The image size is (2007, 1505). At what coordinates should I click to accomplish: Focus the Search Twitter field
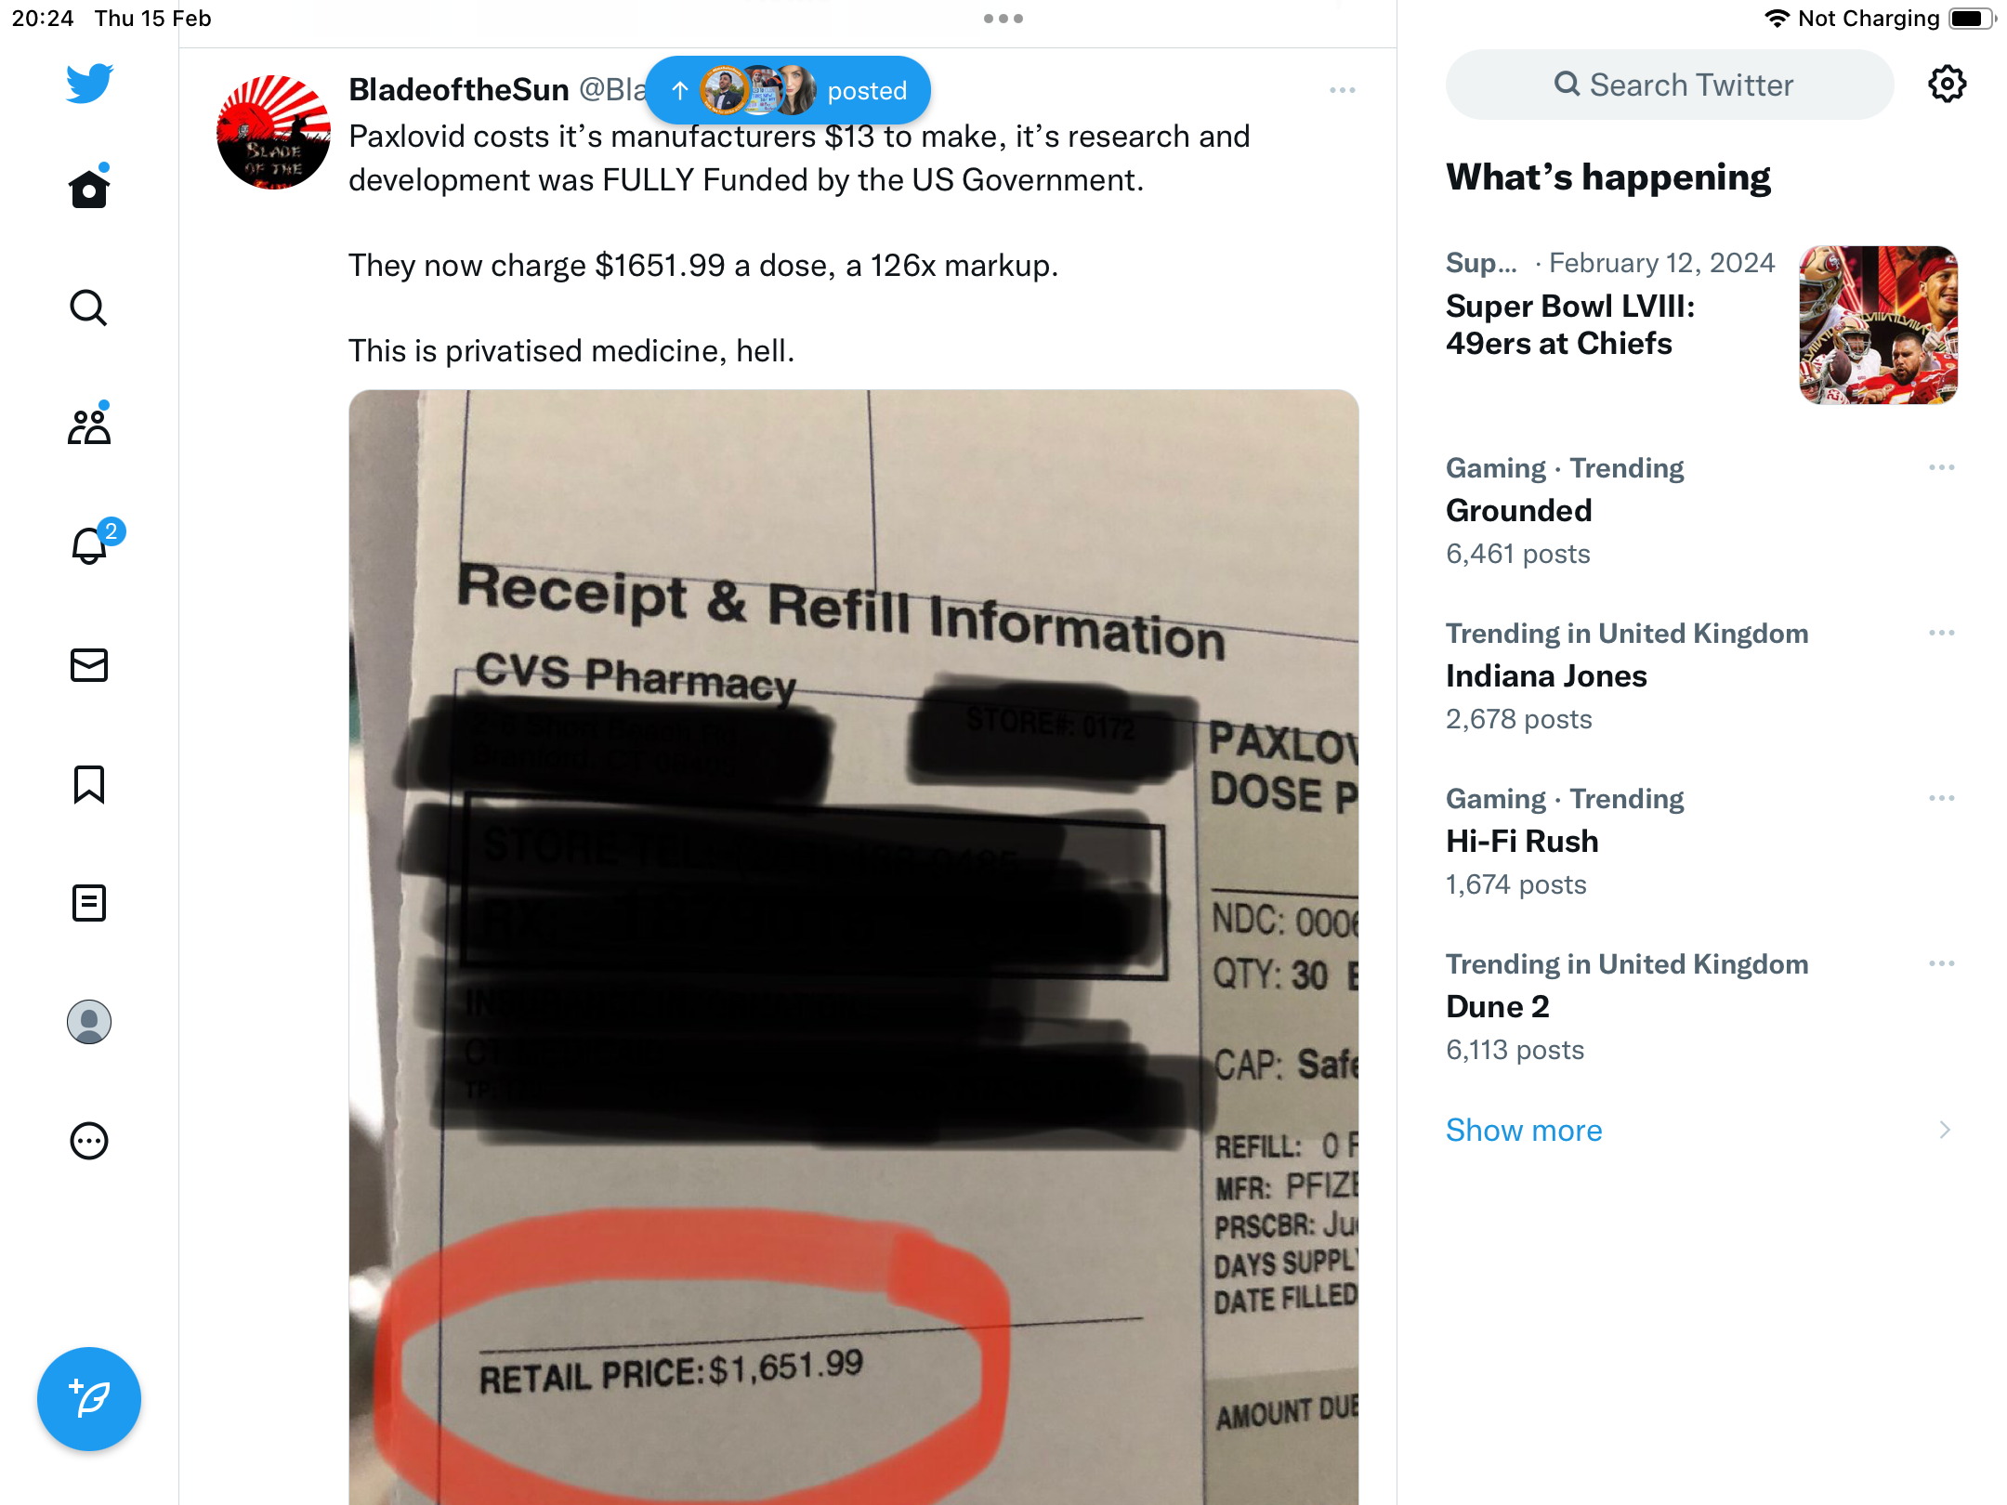tap(1670, 85)
